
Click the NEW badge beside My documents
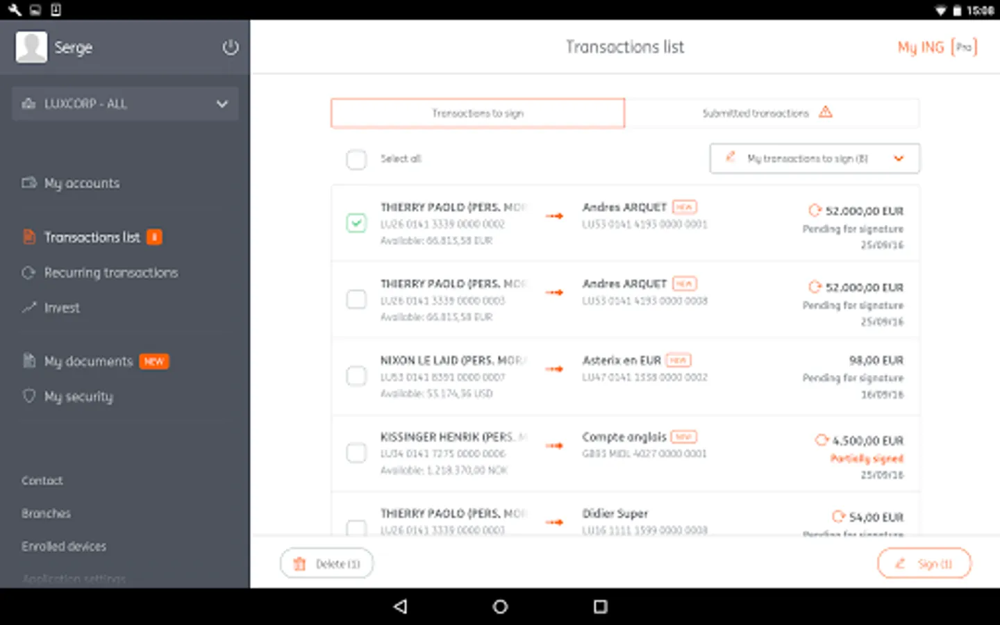point(154,361)
